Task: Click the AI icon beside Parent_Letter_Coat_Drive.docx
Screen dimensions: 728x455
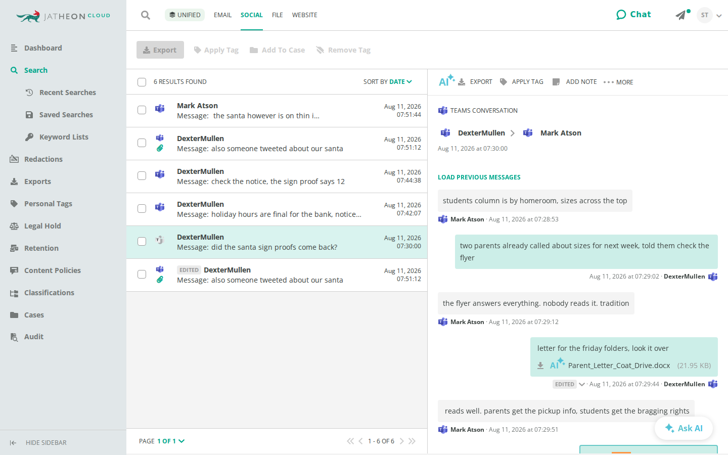Action: (x=557, y=364)
